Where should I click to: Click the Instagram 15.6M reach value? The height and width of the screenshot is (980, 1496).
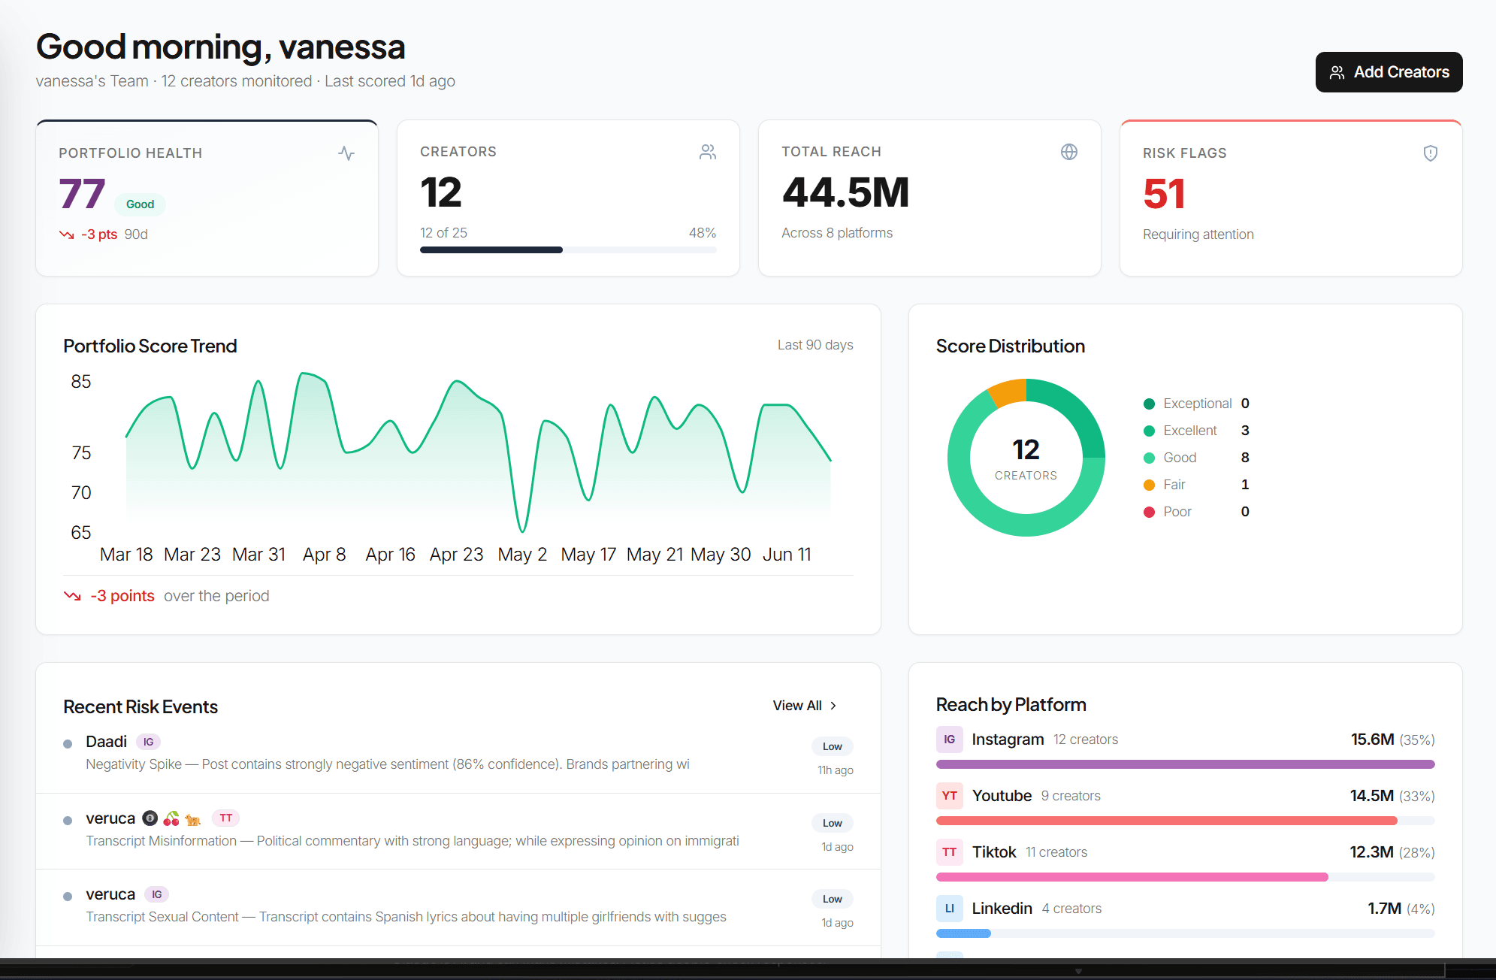1372,740
